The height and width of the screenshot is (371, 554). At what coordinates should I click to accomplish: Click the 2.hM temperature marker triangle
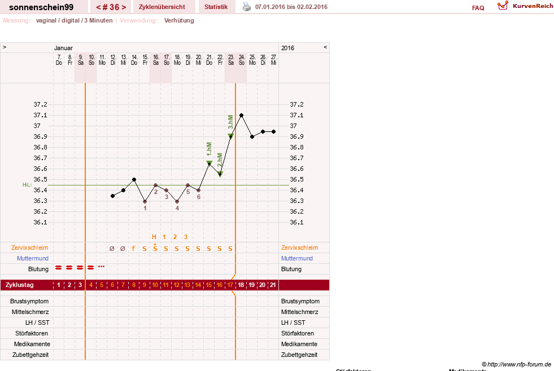point(220,174)
